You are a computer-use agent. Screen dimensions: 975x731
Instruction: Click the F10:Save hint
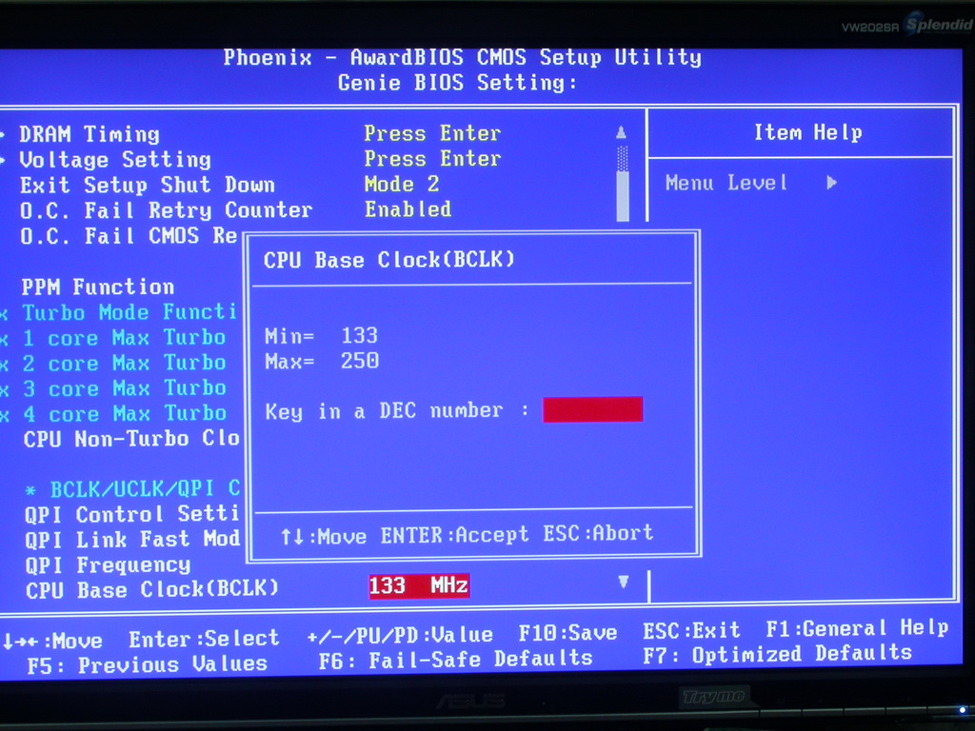(x=567, y=633)
